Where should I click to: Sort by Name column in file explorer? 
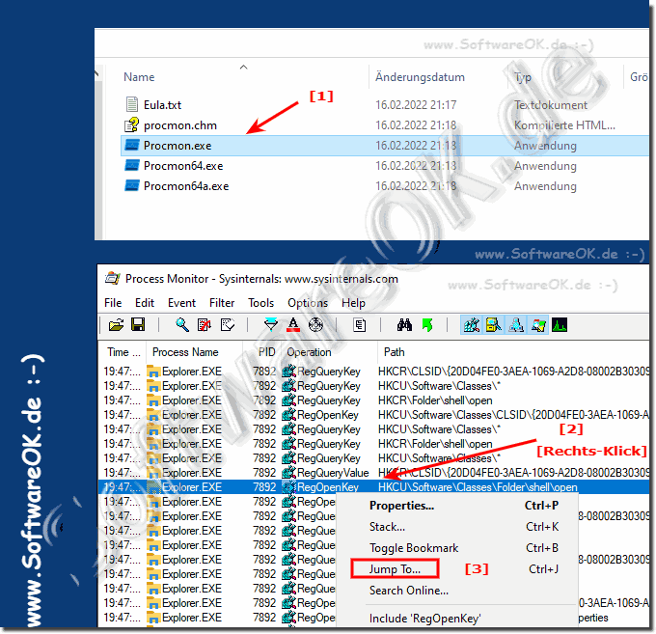[x=139, y=77]
